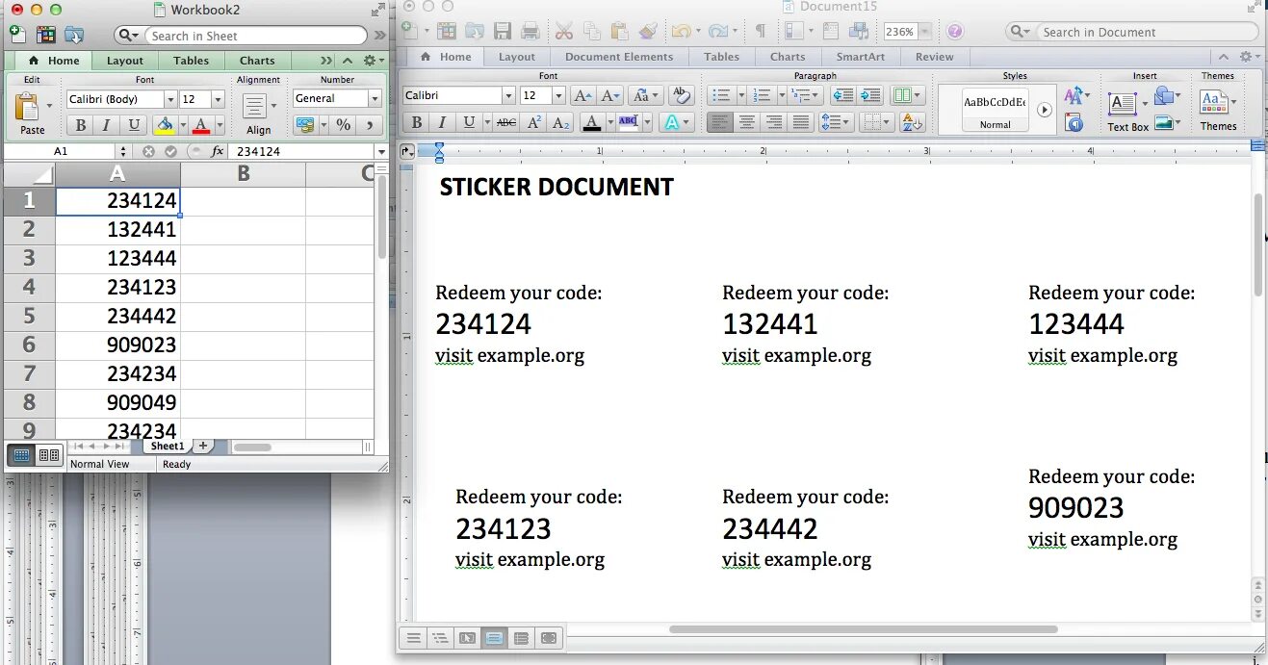Screen dimensions: 1268x665
Task: Apply subscript in Word ribbon
Action: pos(561,122)
